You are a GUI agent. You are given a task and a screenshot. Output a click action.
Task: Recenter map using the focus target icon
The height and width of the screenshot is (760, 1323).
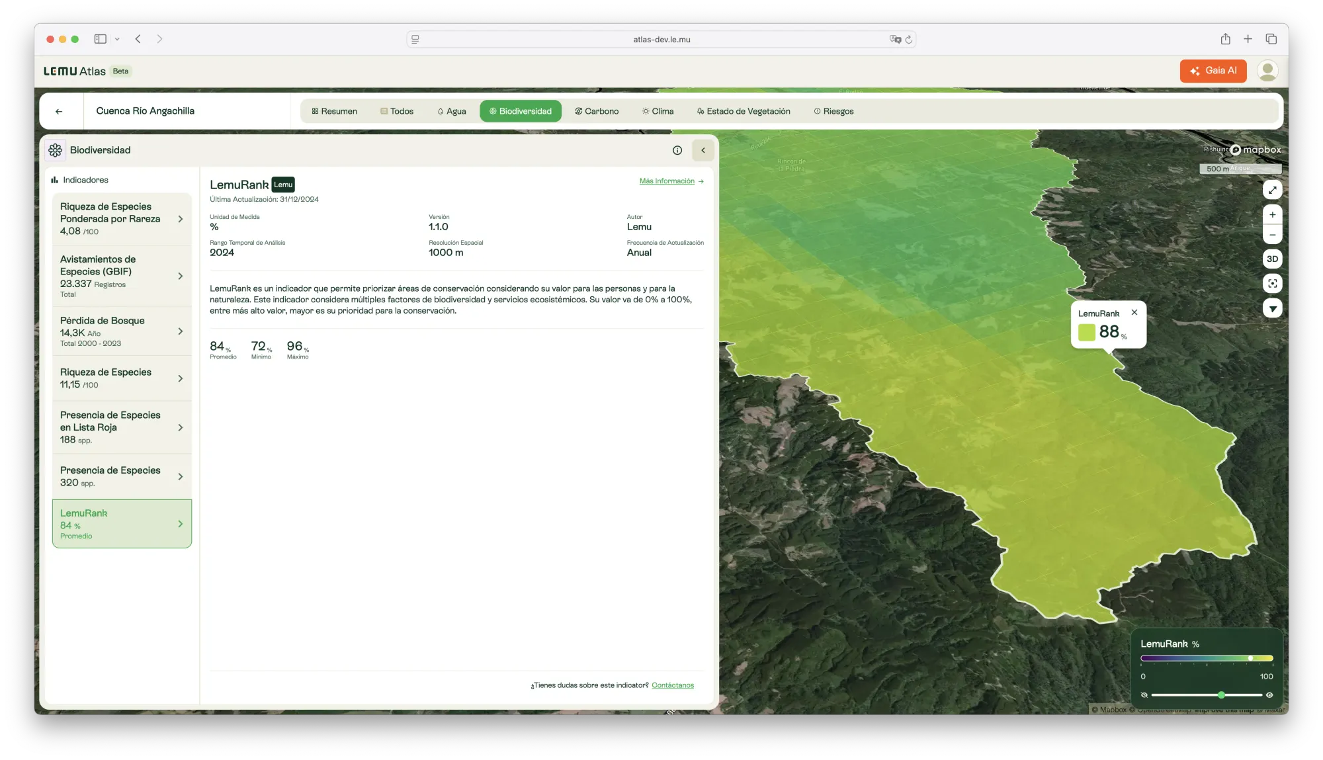[1272, 284]
